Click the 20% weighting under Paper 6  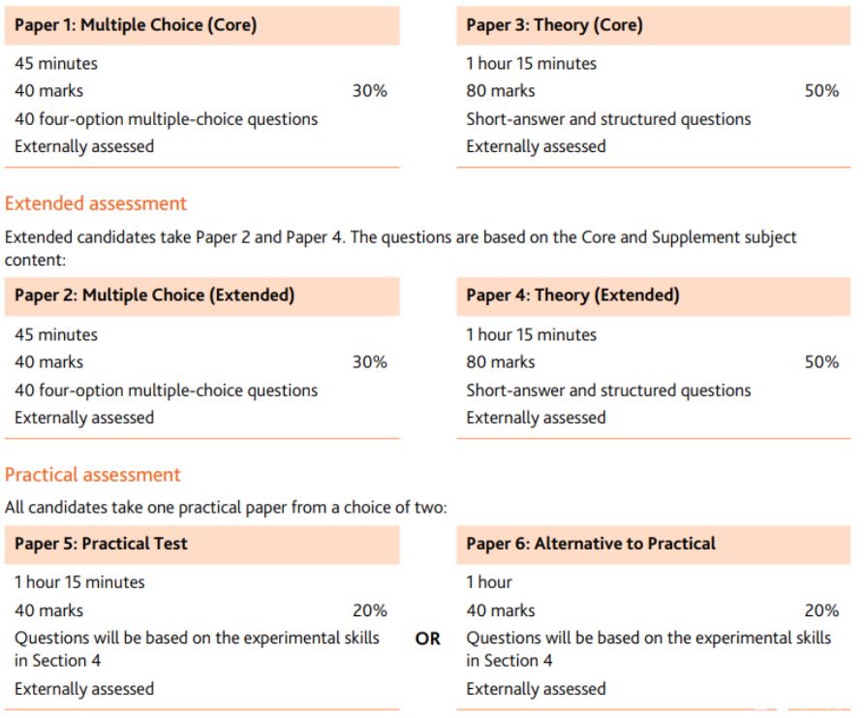click(x=821, y=610)
